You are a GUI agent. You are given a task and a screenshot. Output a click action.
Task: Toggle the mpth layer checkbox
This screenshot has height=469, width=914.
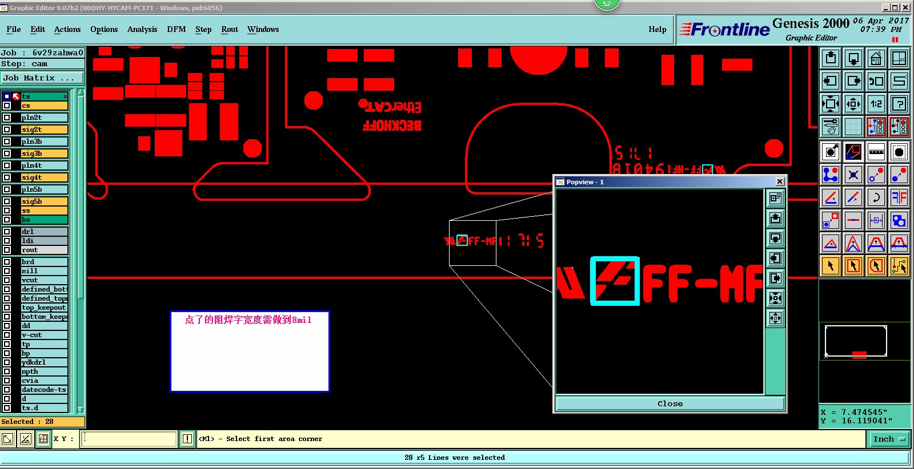point(7,371)
